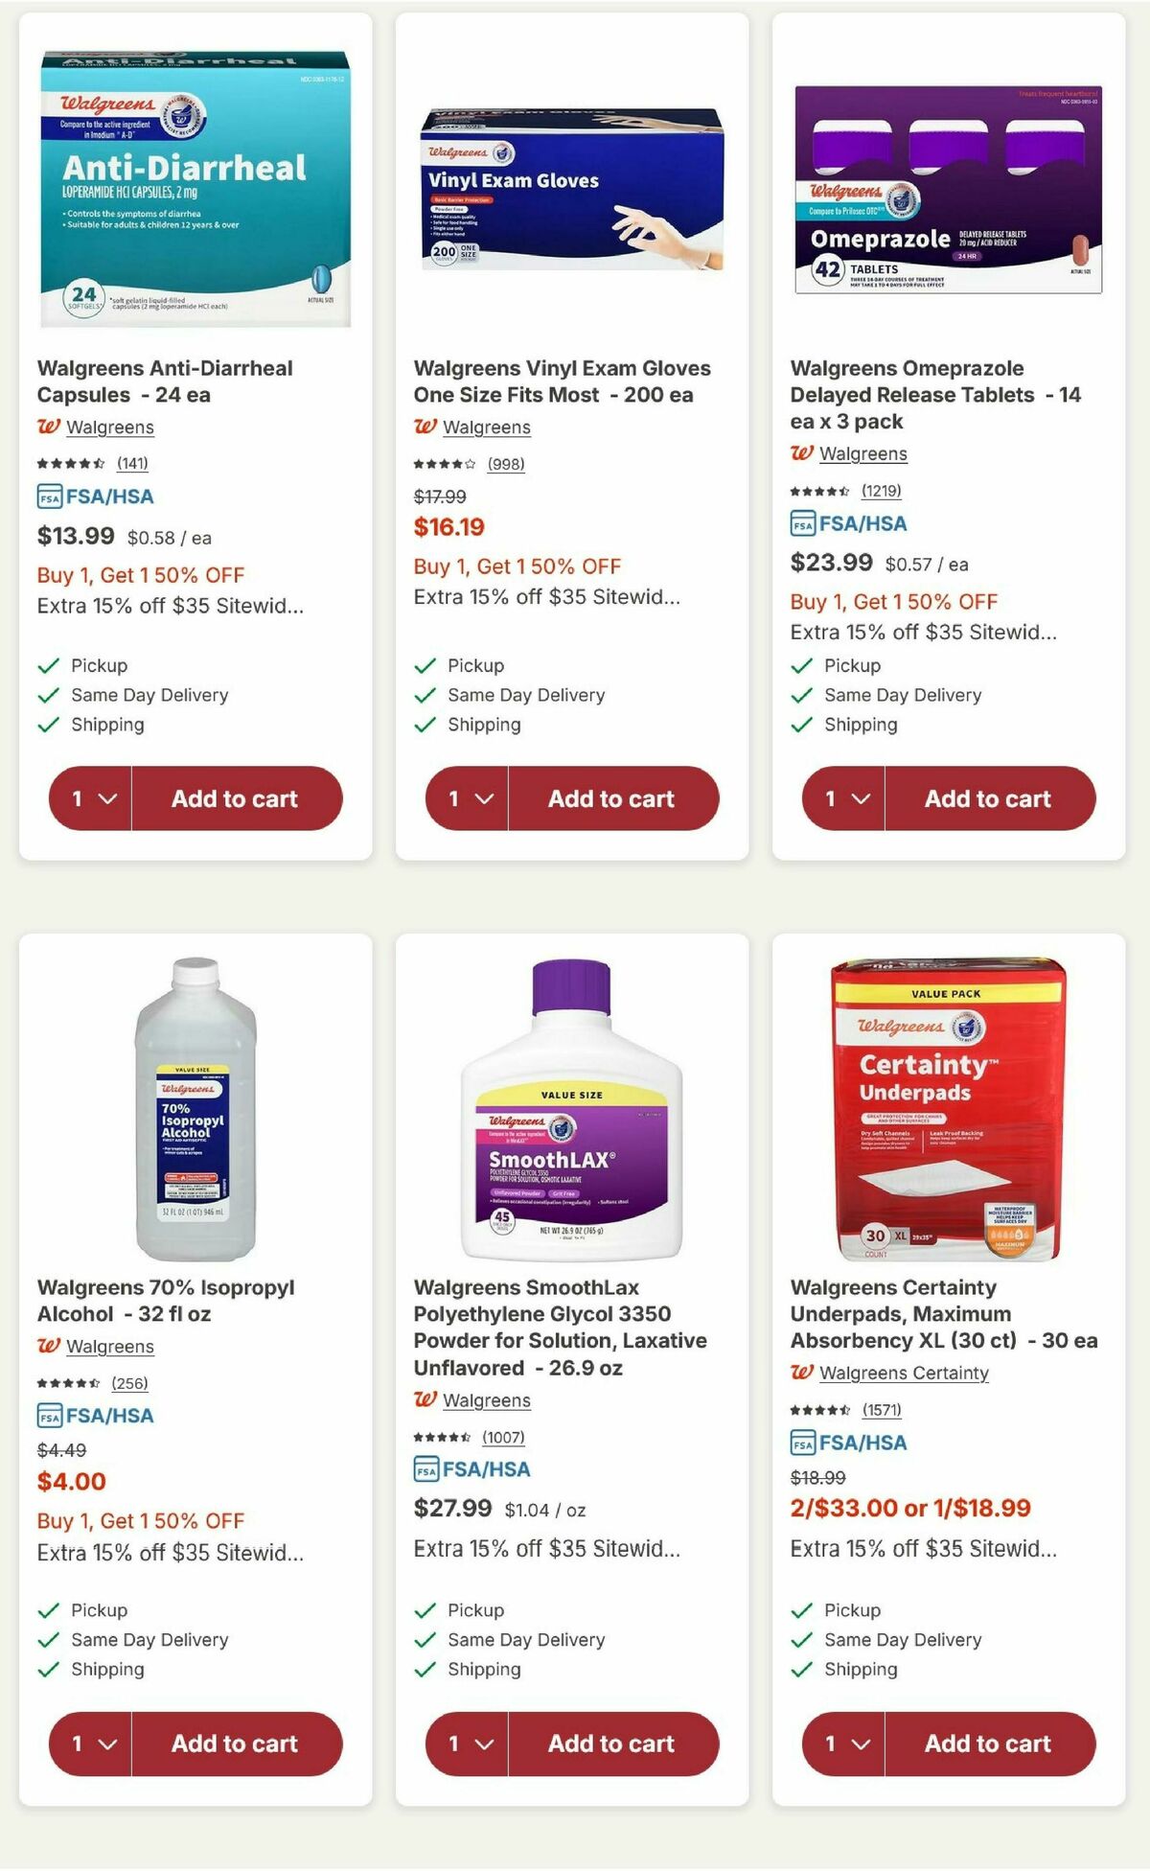
Task: Expand quantity selector on Omeprazole listing
Action: click(843, 798)
